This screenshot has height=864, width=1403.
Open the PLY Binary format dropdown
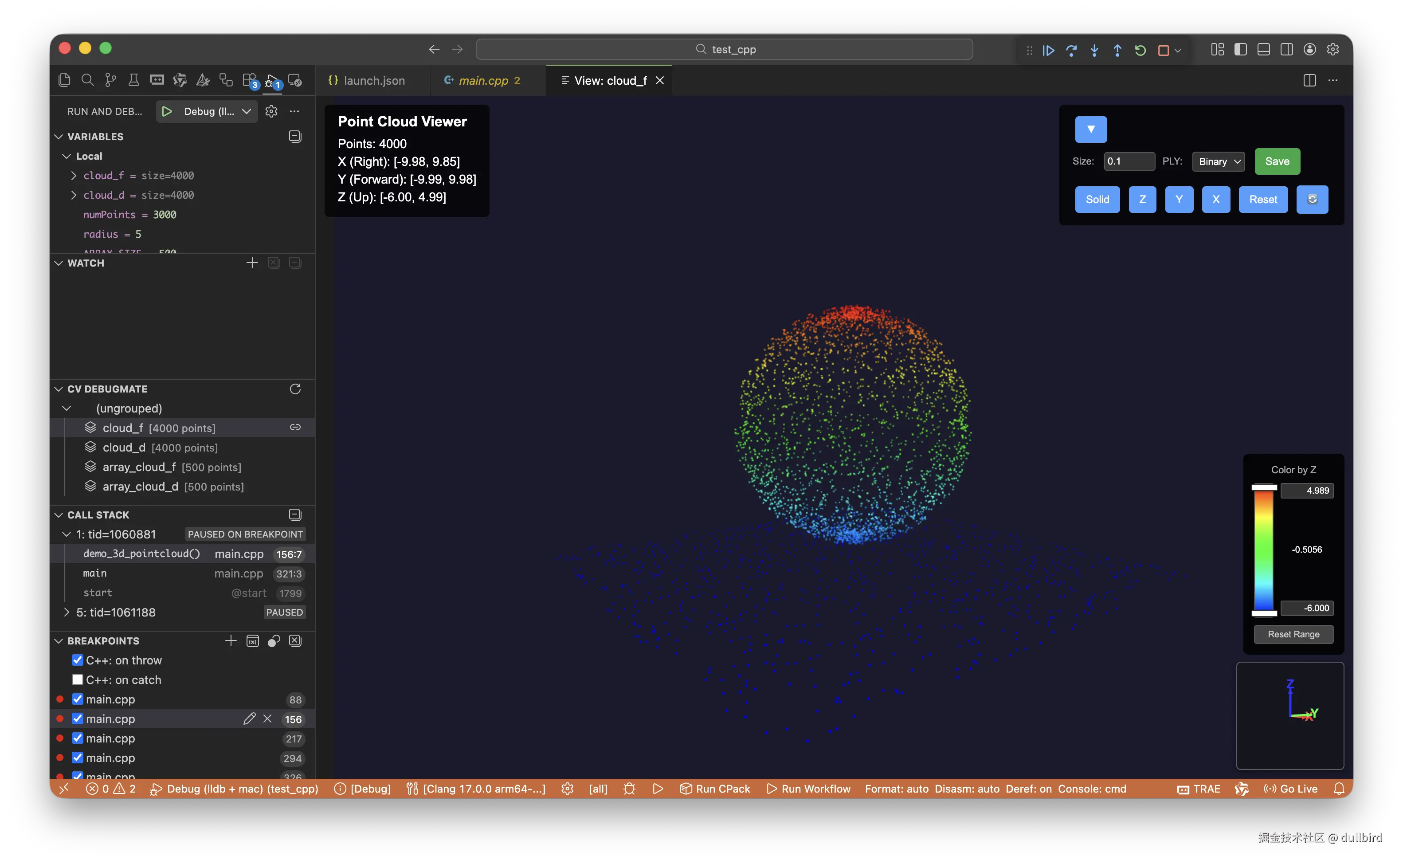1219,162
